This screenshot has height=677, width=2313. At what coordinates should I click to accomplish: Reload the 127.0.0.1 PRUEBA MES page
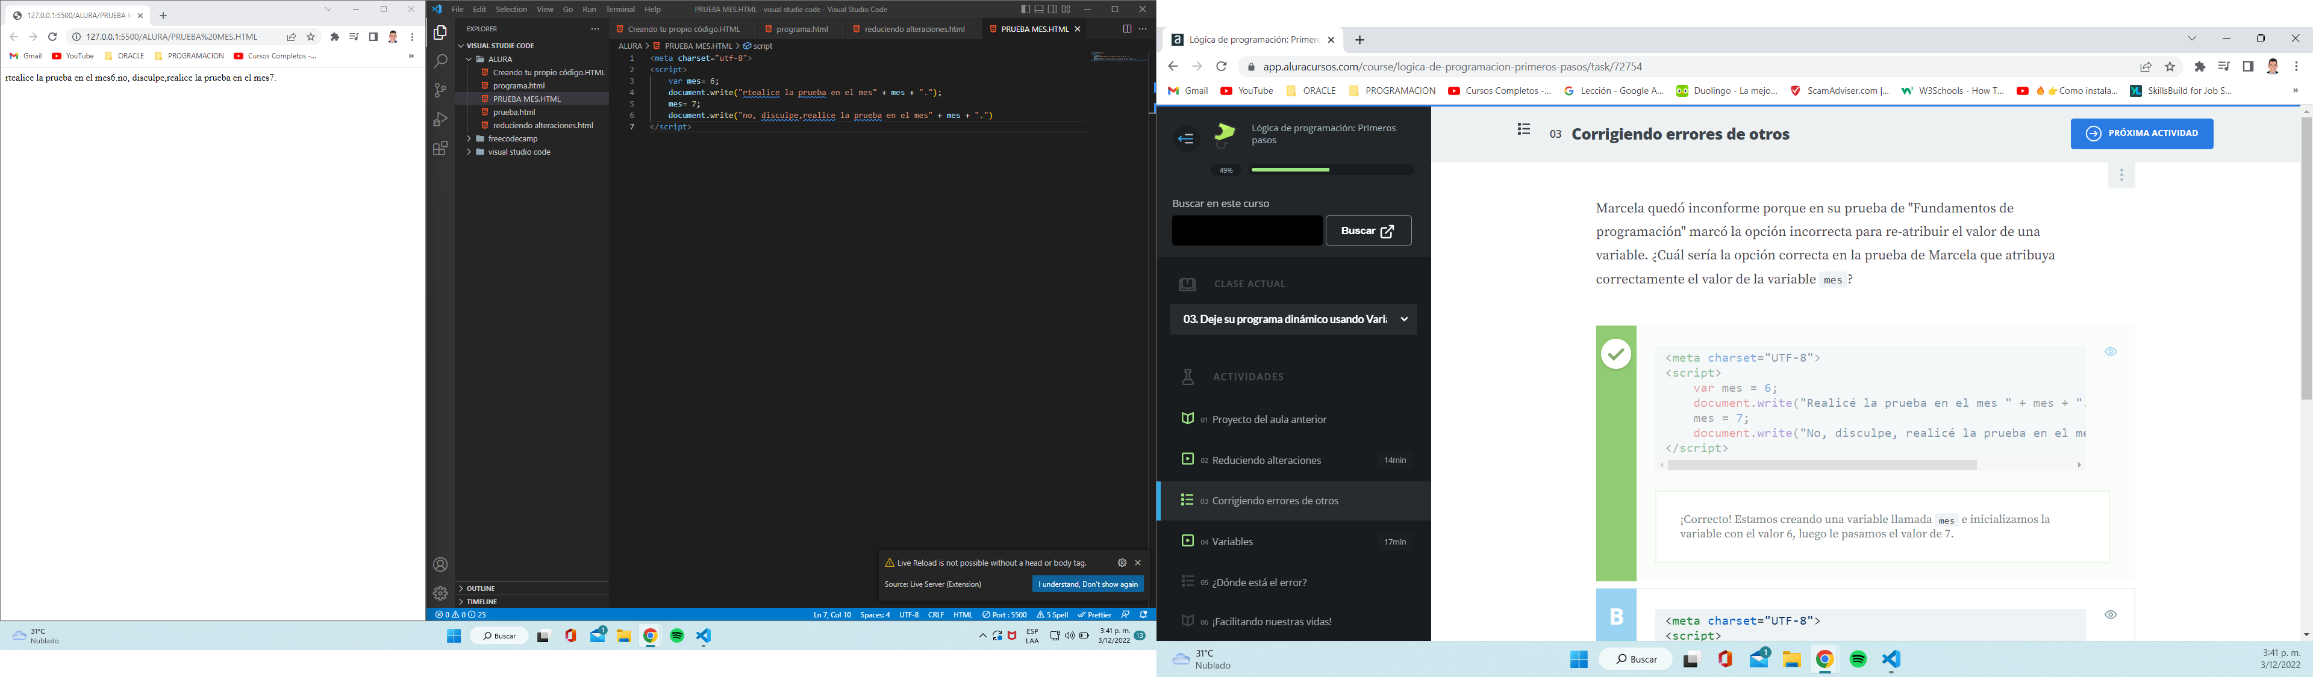(52, 37)
